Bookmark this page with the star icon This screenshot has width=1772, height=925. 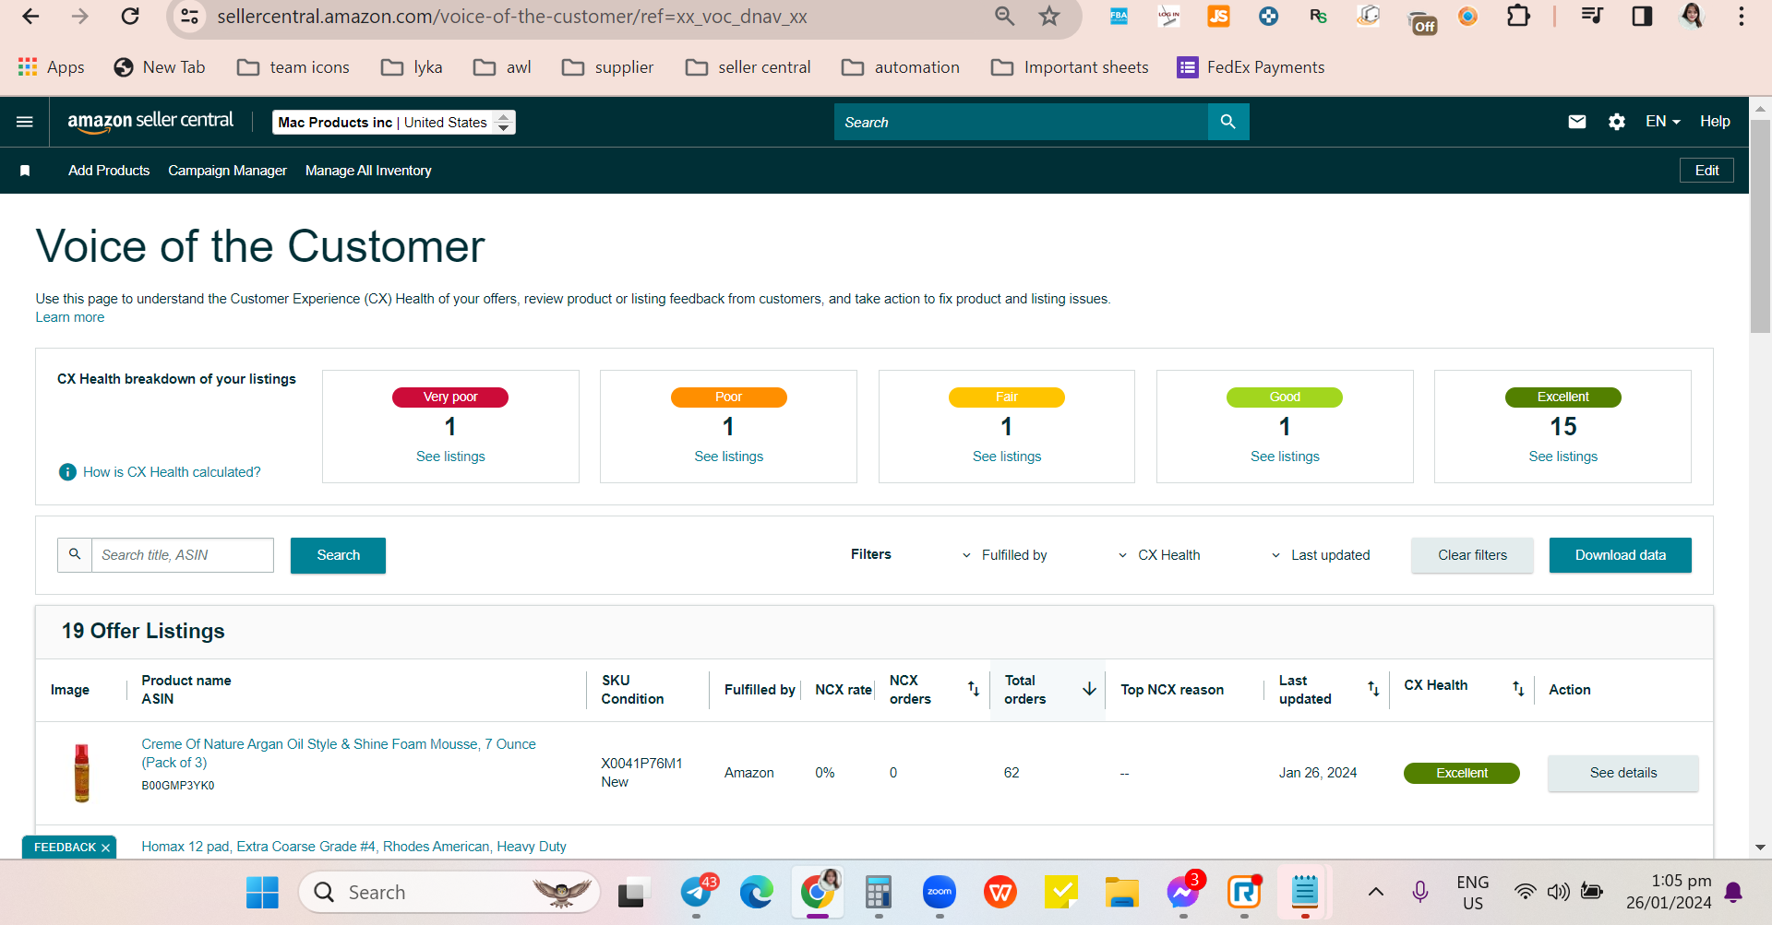pyautogui.click(x=1049, y=17)
